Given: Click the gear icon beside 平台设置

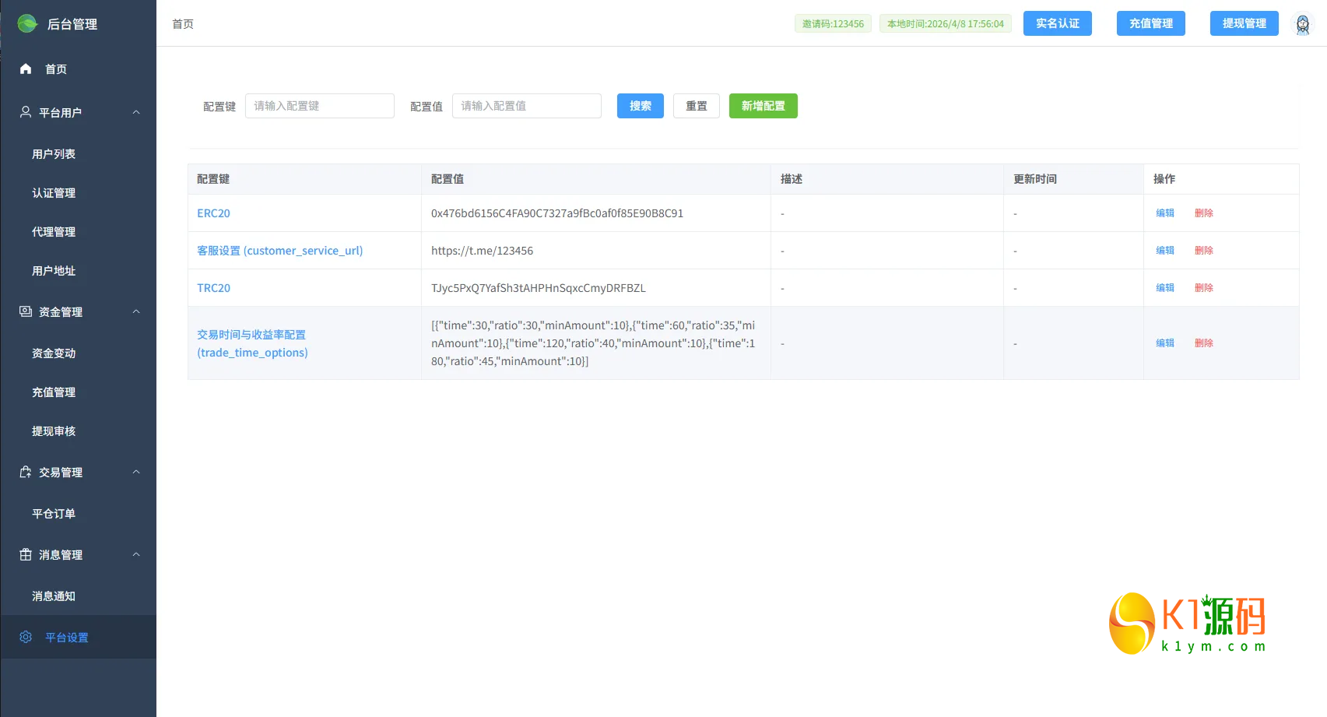Looking at the screenshot, I should point(26,637).
